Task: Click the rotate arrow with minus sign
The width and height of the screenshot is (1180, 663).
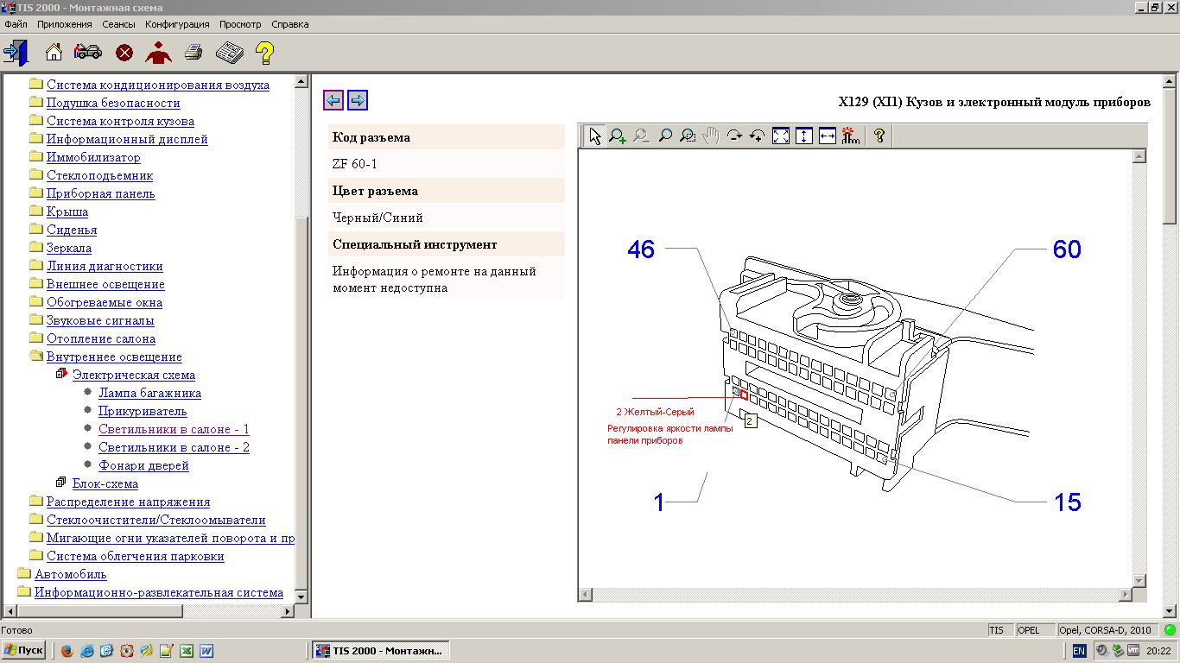Action: point(734,136)
